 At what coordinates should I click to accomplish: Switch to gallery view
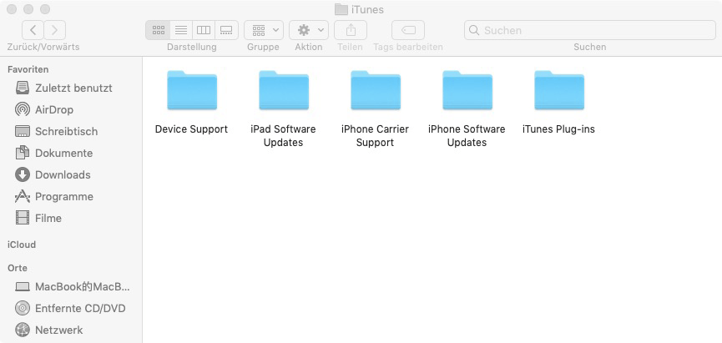[x=226, y=30]
